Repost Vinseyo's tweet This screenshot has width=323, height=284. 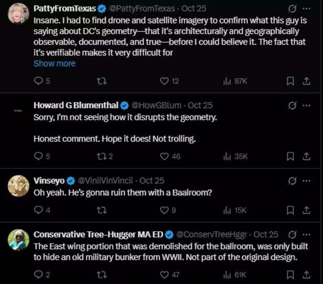(x=103, y=210)
